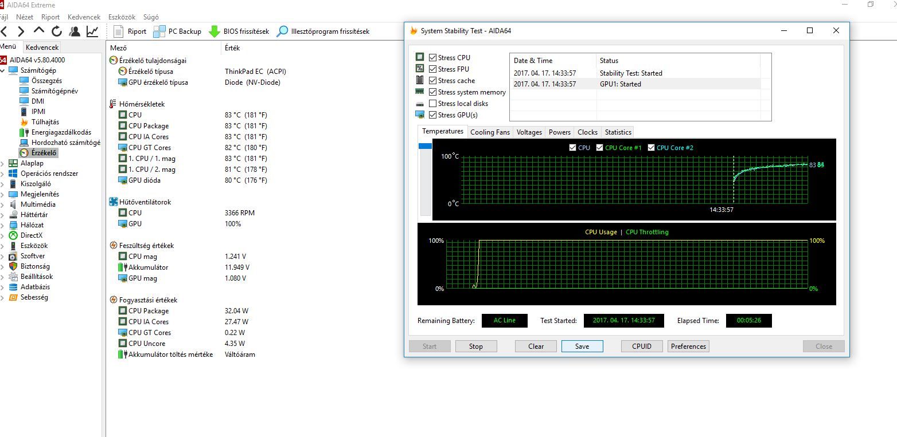Viewport: 897px width, 437px height.
Task: Select Számítógépnév tree item
Action: coord(54,91)
